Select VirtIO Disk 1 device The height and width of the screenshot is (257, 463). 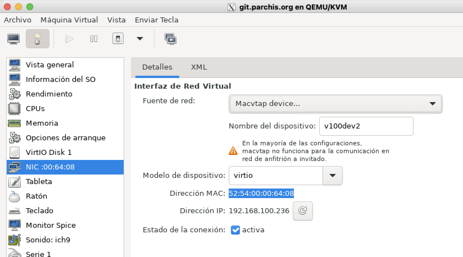tap(65, 152)
